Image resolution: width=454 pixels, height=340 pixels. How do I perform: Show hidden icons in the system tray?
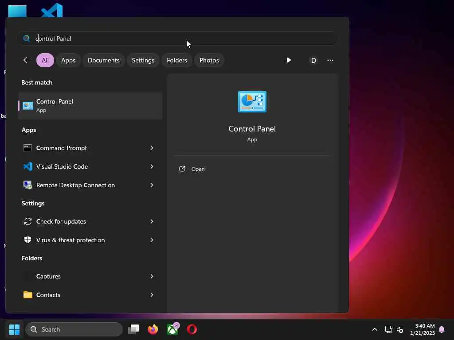coord(374,329)
